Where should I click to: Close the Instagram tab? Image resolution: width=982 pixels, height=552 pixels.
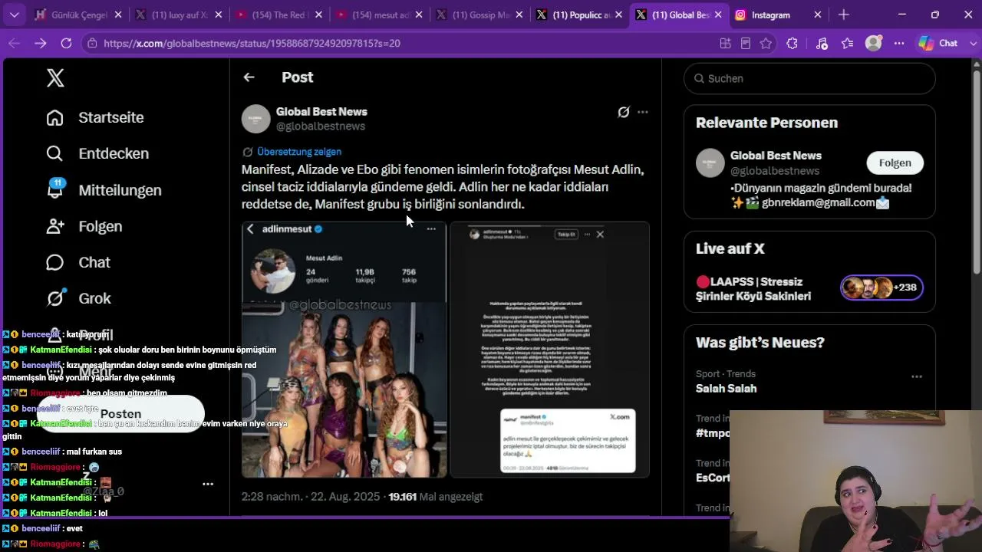(x=817, y=15)
